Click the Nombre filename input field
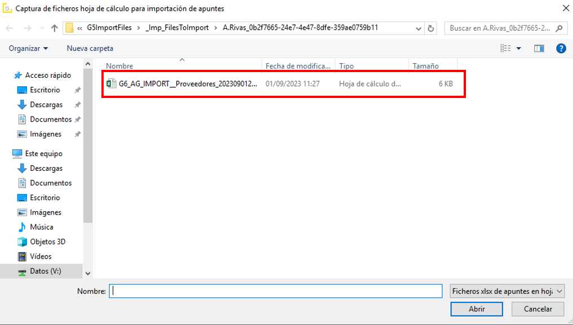This screenshot has width=573, height=325. 275,291
